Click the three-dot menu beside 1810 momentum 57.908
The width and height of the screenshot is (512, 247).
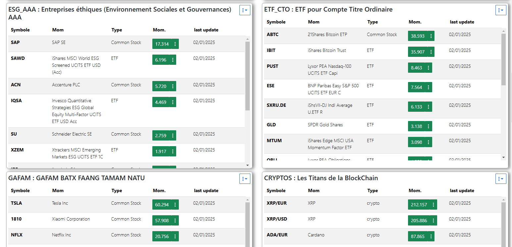coord(175,221)
